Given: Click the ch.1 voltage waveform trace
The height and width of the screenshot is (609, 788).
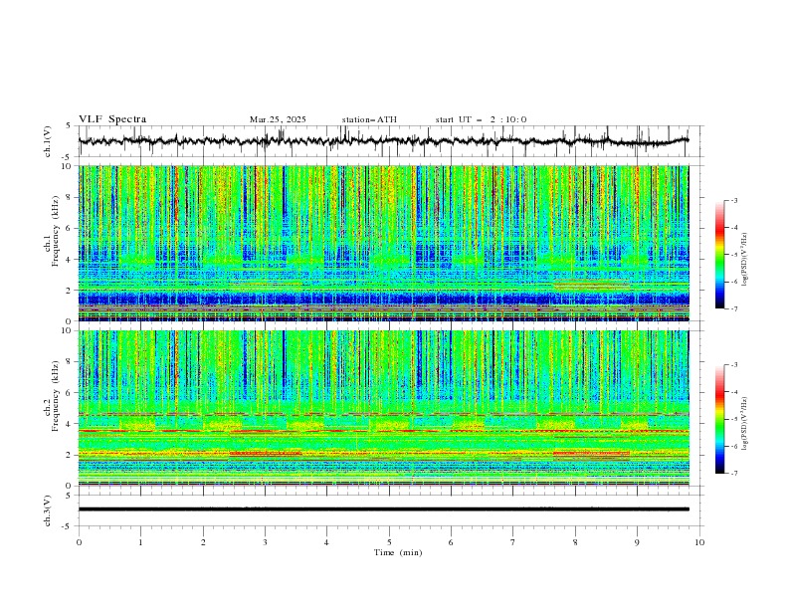Looking at the screenshot, I should pyautogui.click(x=383, y=140).
